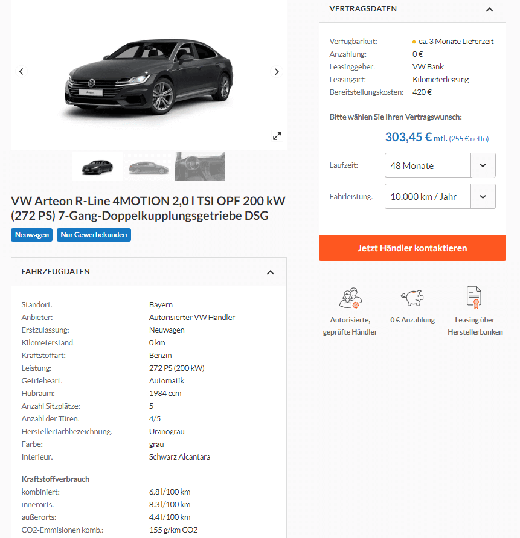520x538 pixels.
Task: Click Jetzt Händler kontaktieren button
Action: pos(412,248)
